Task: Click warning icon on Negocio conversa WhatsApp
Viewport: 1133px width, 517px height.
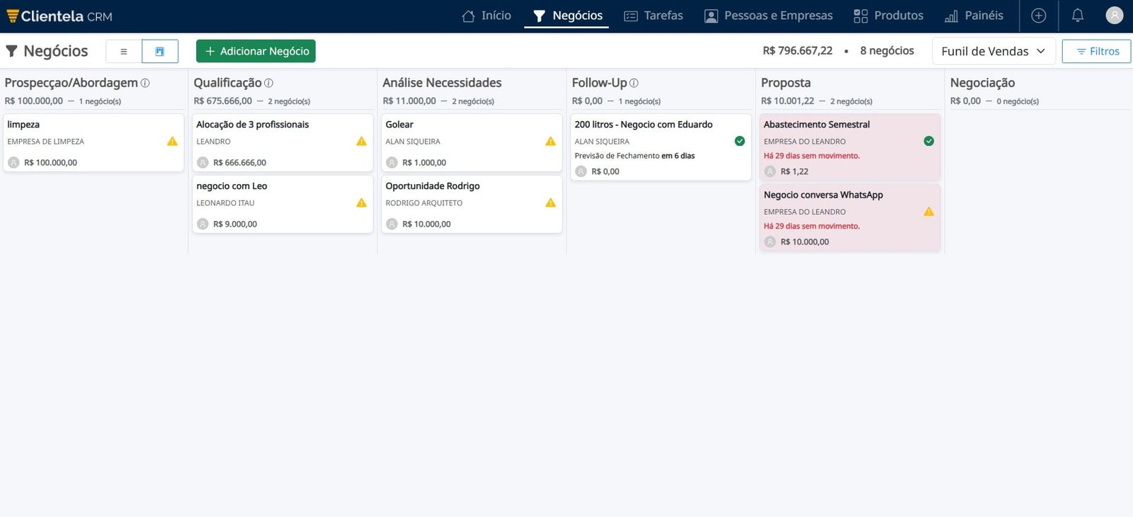Action: click(928, 212)
